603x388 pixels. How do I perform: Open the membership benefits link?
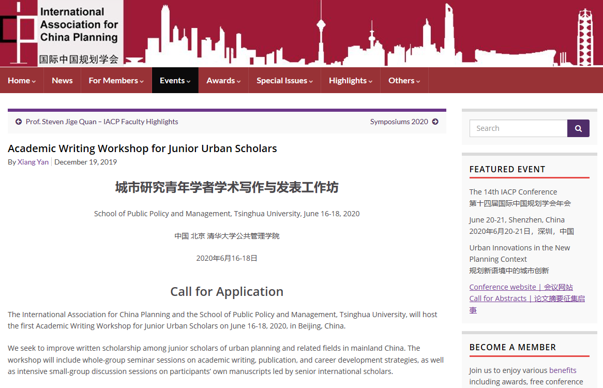pyautogui.click(x=563, y=370)
